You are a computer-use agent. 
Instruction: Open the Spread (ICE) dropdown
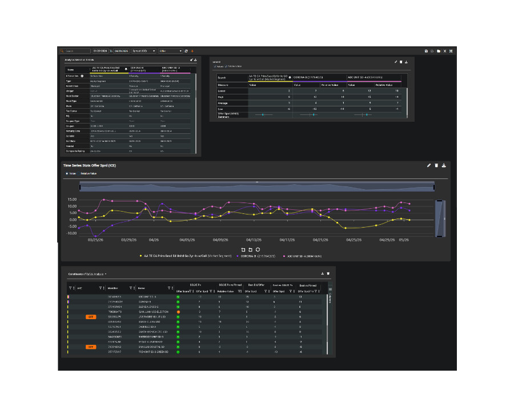point(143,51)
